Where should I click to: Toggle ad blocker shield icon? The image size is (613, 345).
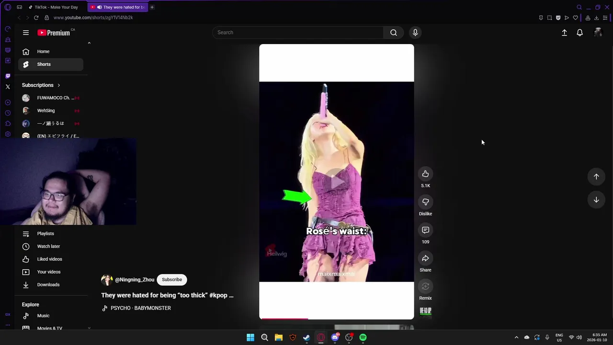(558, 18)
